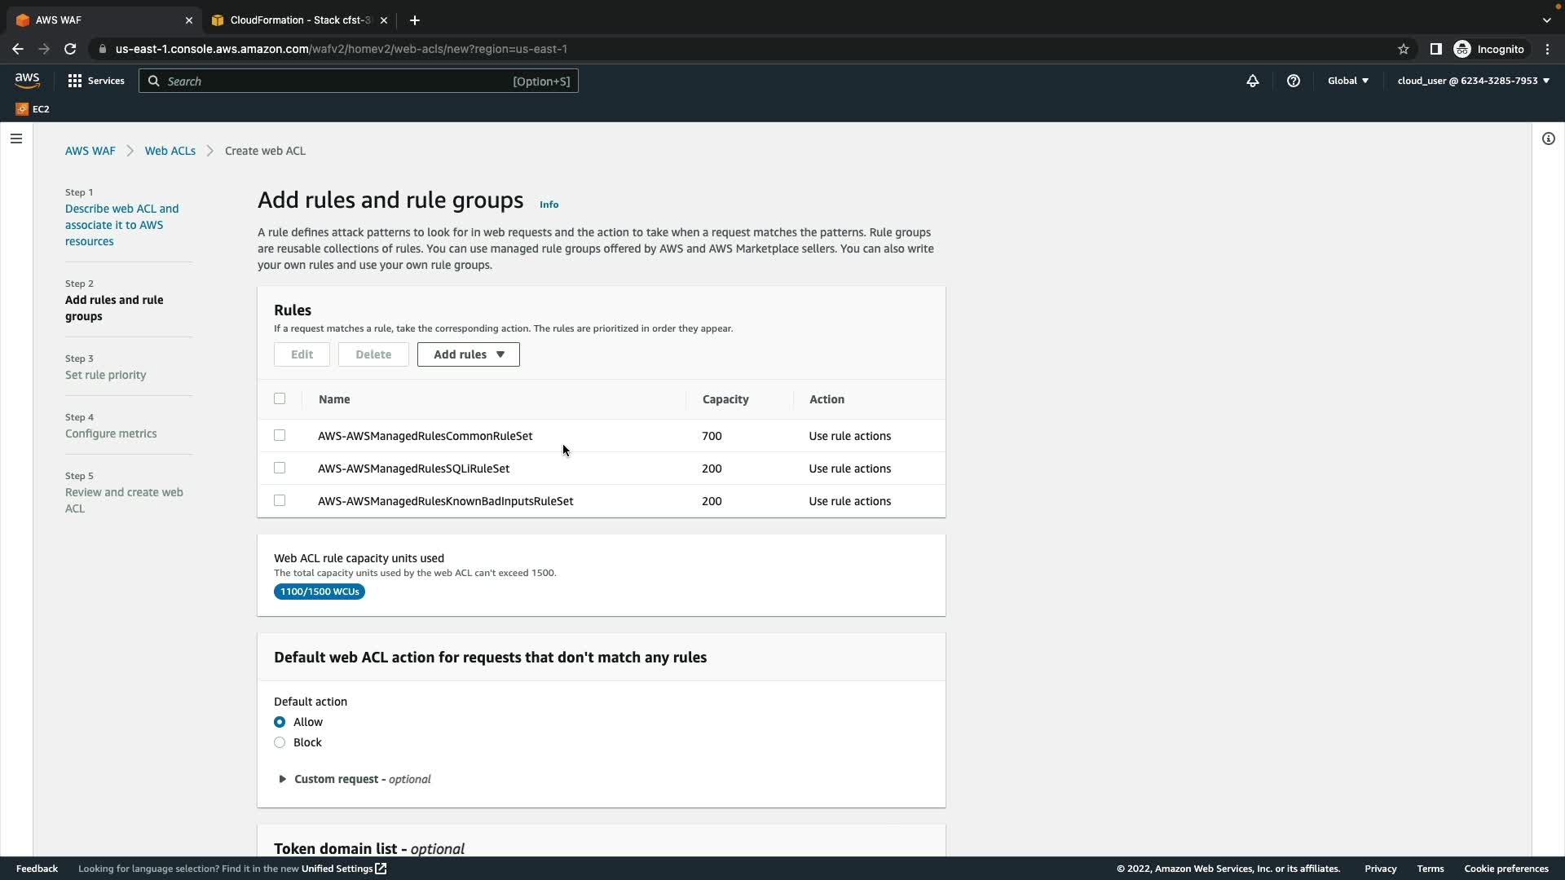
Task: Check the AWSManagedRulesSQLiRuleSet checkbox
Action: (280, 468)
